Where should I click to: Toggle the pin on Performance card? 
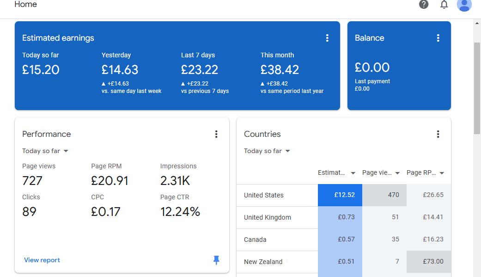pos(216,260)
